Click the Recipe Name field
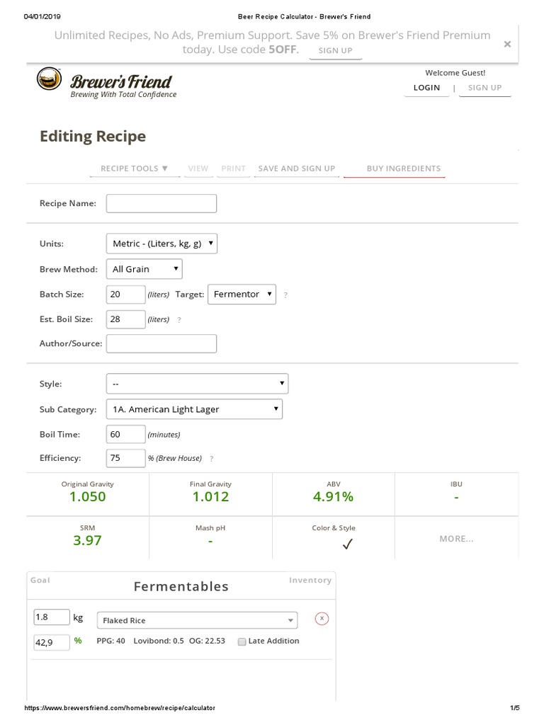The image size is (544, 725). pyautogui.click(x=161, y=203)
